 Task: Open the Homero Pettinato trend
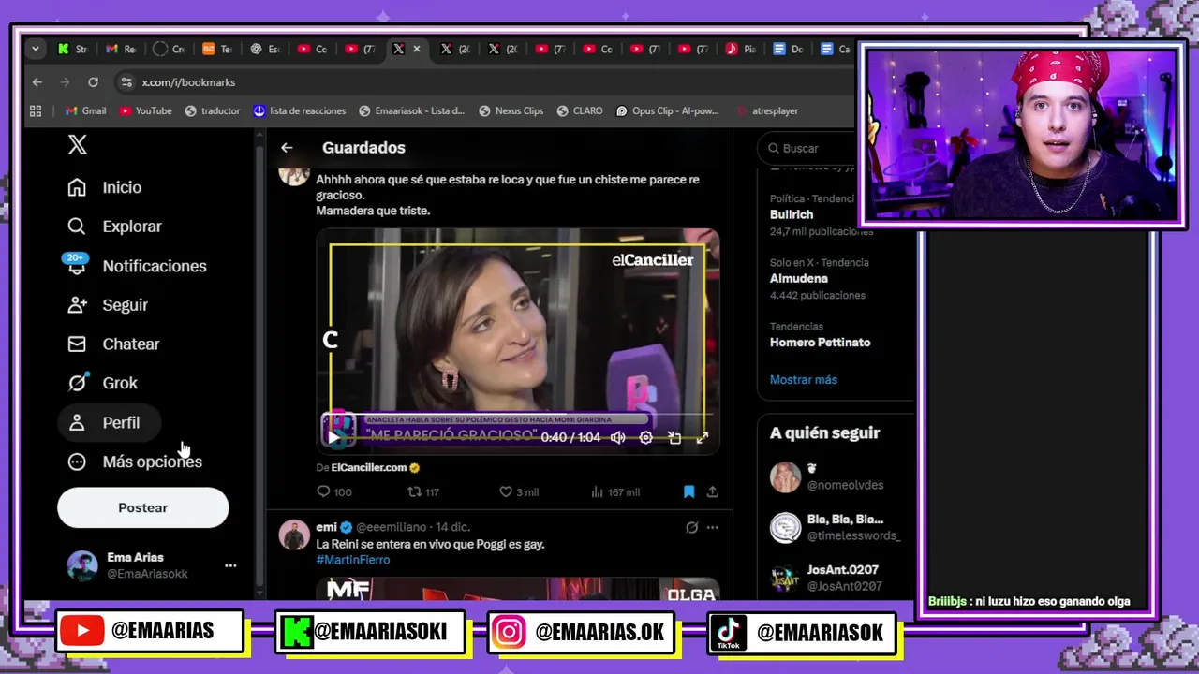[x=820, y=342]
